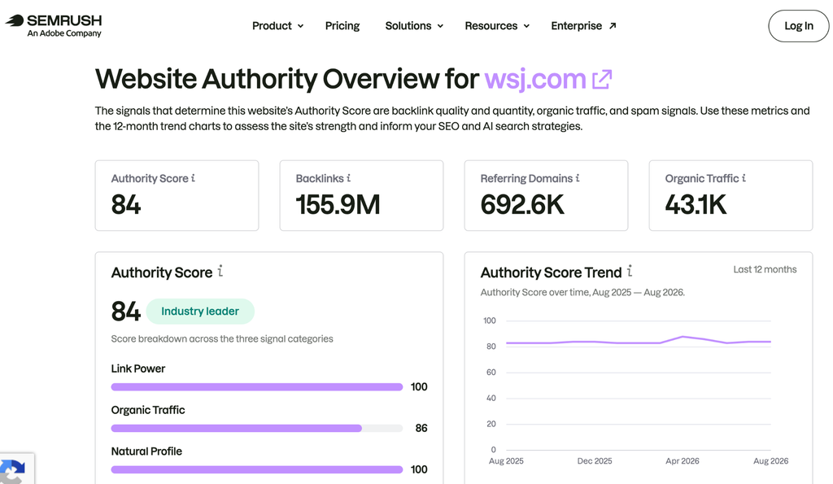The image size is (833, 484).
Task: Open the Enterprise link
Action: coord(583,25)
